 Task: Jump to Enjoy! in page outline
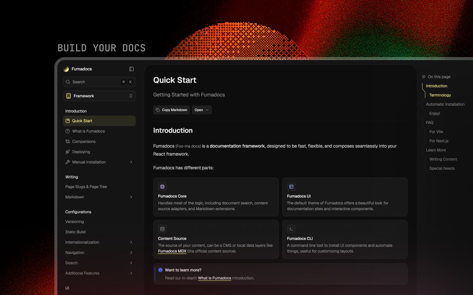[x=435, y=113]
